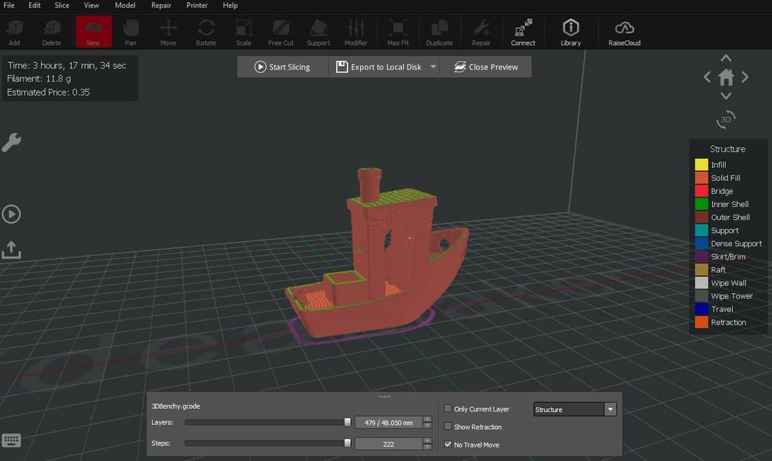This screenshot has height=461, width=772.
Task: Open the Library
Action: coord(571,32)
